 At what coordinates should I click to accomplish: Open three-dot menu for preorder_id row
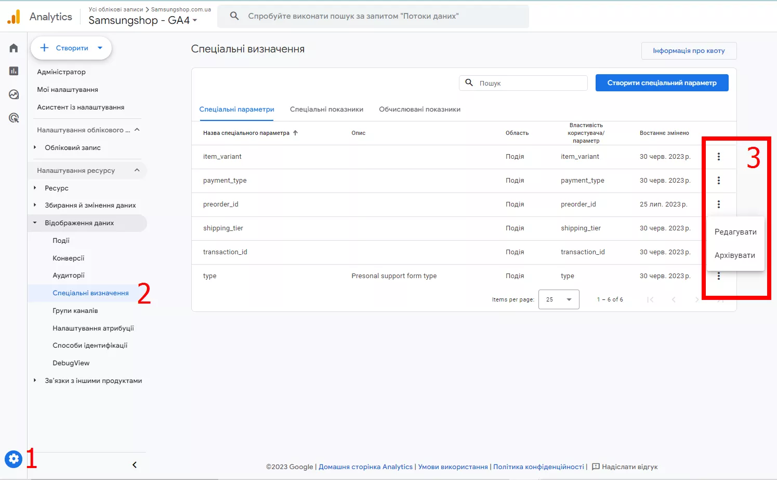(x=719, y=204)
